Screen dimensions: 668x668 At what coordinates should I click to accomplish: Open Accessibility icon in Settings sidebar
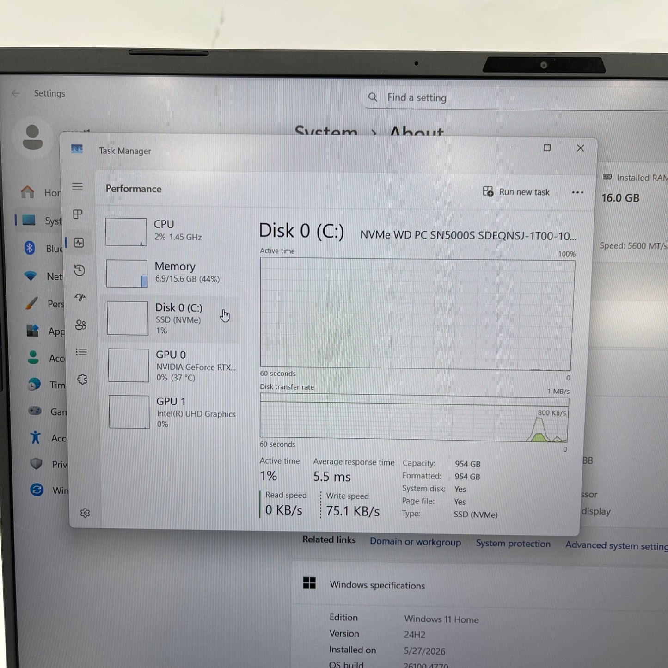[x=36, y=437]
